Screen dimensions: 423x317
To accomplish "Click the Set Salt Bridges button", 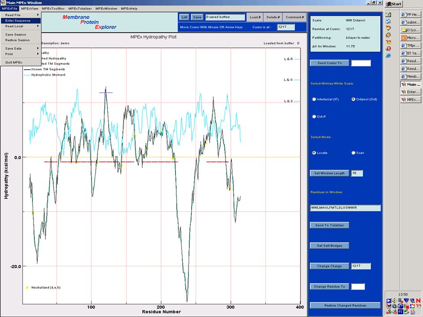I will (330, 246).
